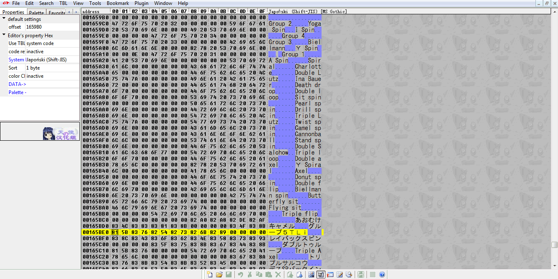Switch to the Palette tab
Viewport: 558px width, 279px height.
tap(36, 13)
